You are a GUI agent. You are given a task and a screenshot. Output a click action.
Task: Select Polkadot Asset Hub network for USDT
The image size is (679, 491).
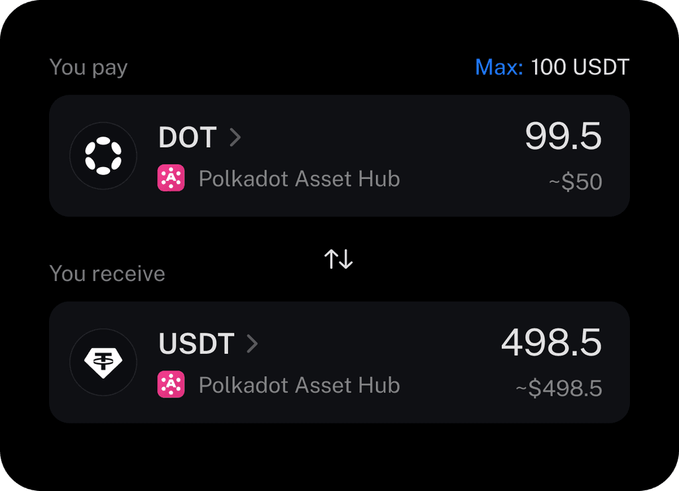click(299, 384)
